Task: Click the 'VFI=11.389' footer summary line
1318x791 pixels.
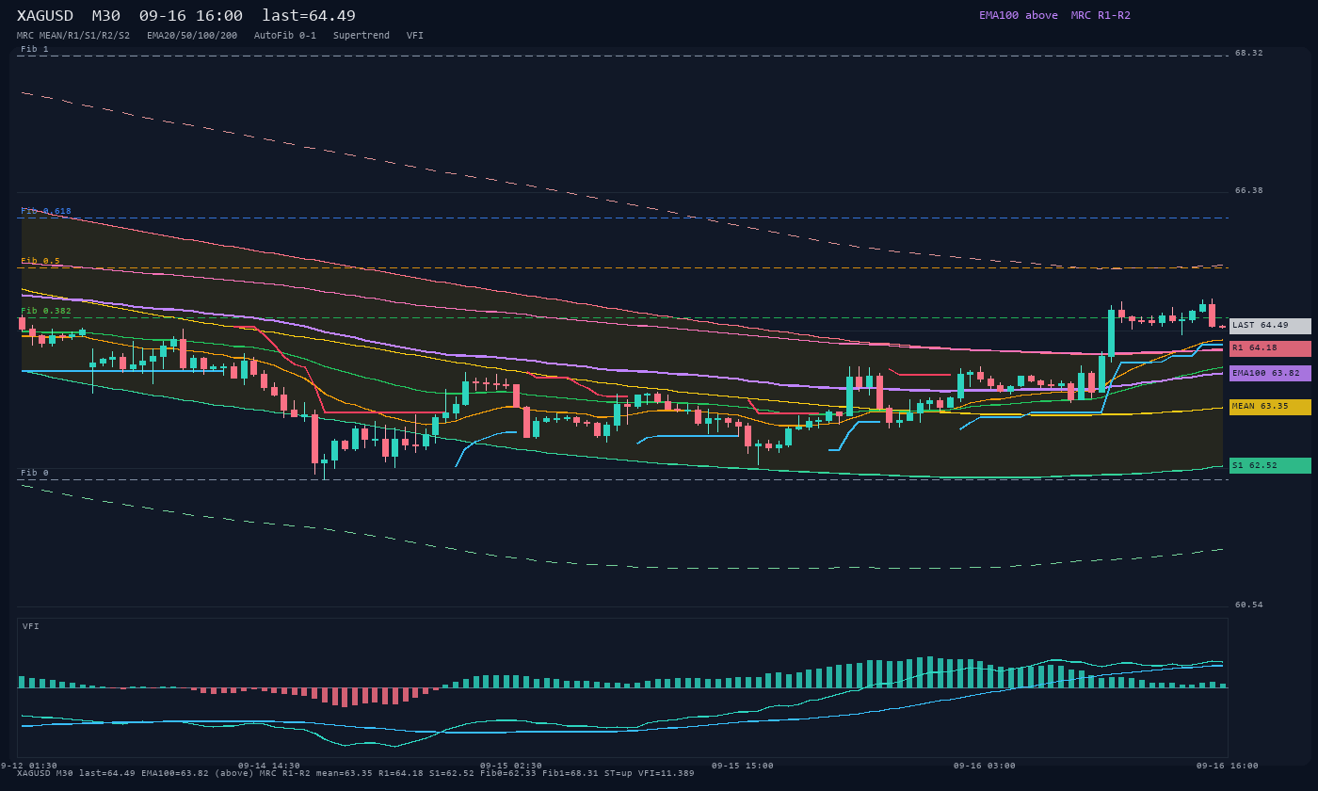Action: (356, 773)
